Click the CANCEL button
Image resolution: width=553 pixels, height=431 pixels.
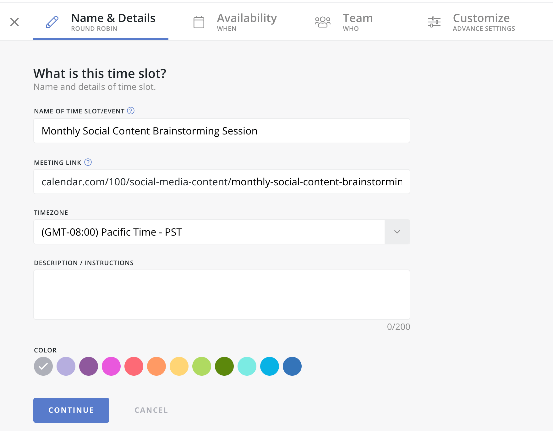[151, 410]
